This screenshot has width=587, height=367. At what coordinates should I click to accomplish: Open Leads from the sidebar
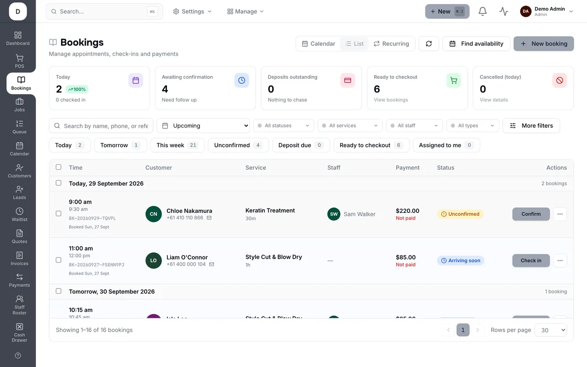tap(19, 193)
